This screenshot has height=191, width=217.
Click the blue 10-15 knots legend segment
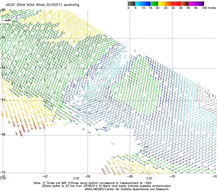(x=147, y=4)
